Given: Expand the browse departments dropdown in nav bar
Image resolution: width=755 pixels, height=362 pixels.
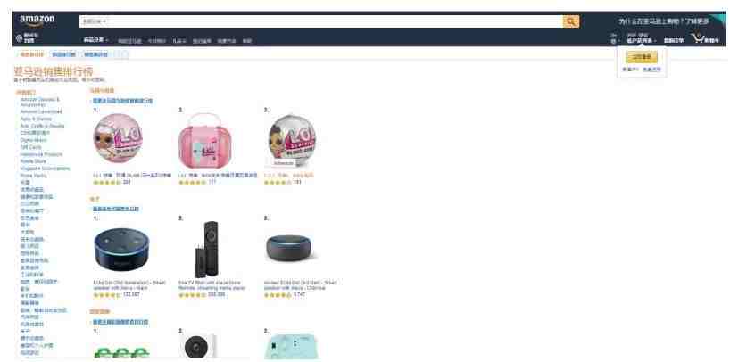Looking at the screenshot, I should (x=95, y=40).
